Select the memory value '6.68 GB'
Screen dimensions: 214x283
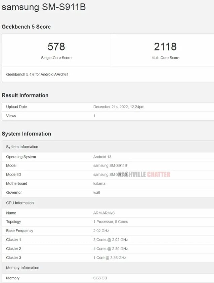pyautogui.click(x=100, y=278)
